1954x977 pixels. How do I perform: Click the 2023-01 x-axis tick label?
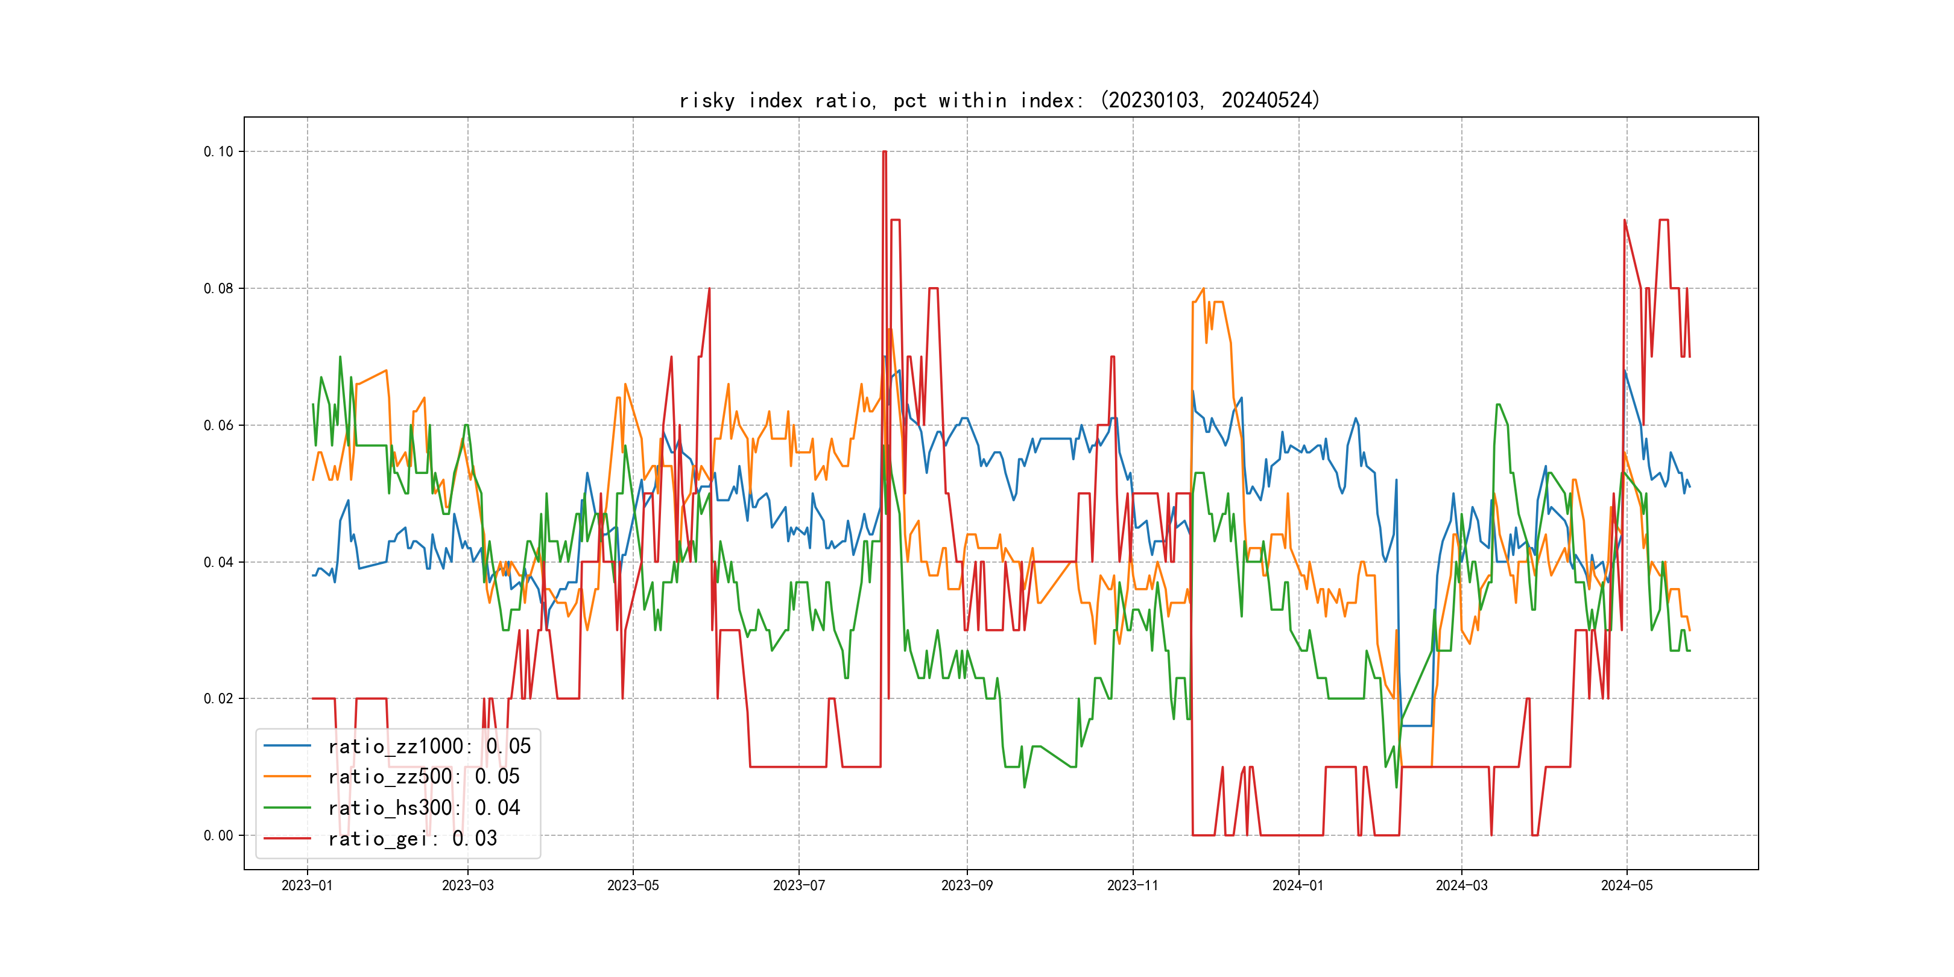[307, 885]
